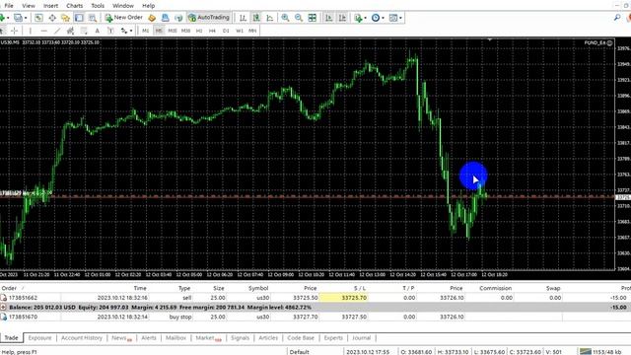Viewport: 631px width, 355px height.
Task: Click the New Order button
Action: click(124, 18)
